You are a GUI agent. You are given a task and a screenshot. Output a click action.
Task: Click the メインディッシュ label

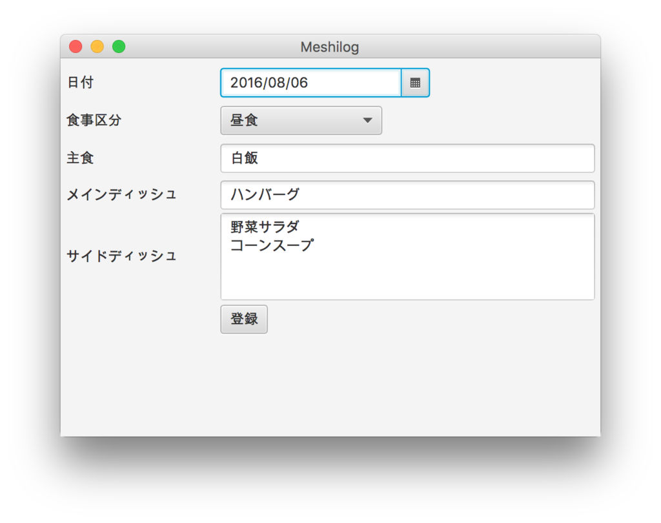[x=121, y=194]
